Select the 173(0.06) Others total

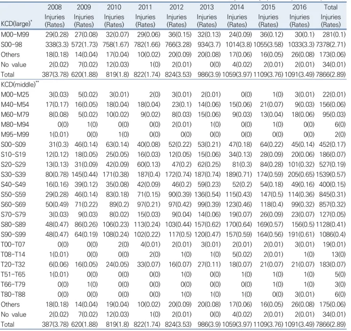coord(332,55)
